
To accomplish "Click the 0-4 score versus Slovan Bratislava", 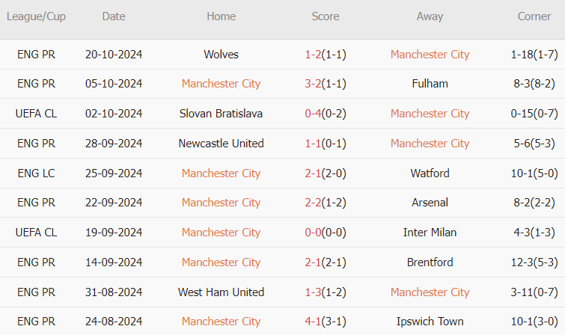I will point(313,114).
